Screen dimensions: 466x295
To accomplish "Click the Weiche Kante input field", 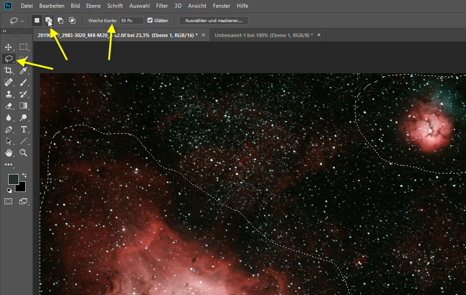I will 131,20.
